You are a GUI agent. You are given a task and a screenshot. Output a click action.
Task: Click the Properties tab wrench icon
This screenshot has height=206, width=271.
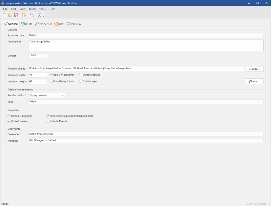coord(38,24)
